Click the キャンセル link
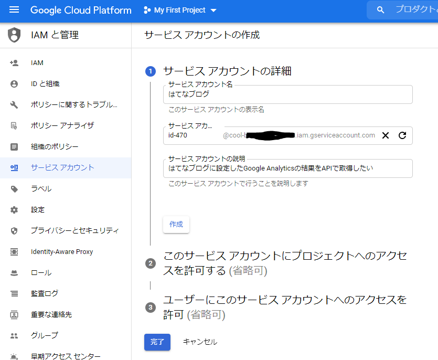The width and height of the screenshot is (438, 360). [200, 342]
